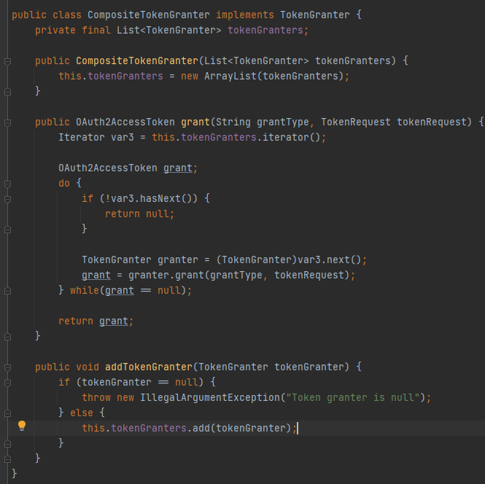Click TokenGranter interface after implements
This screenshot has width=485, height=484.
tap(315, 15)
